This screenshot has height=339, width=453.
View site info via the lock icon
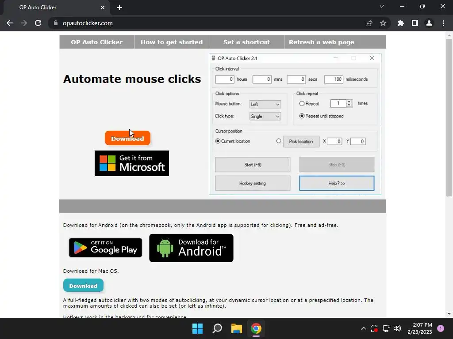coord(56,23)
